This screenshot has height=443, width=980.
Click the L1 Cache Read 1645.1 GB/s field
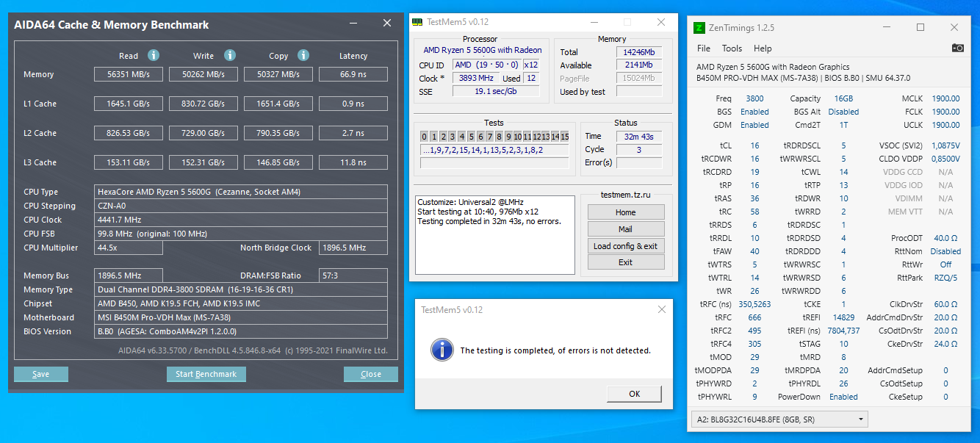click(129, 104)
